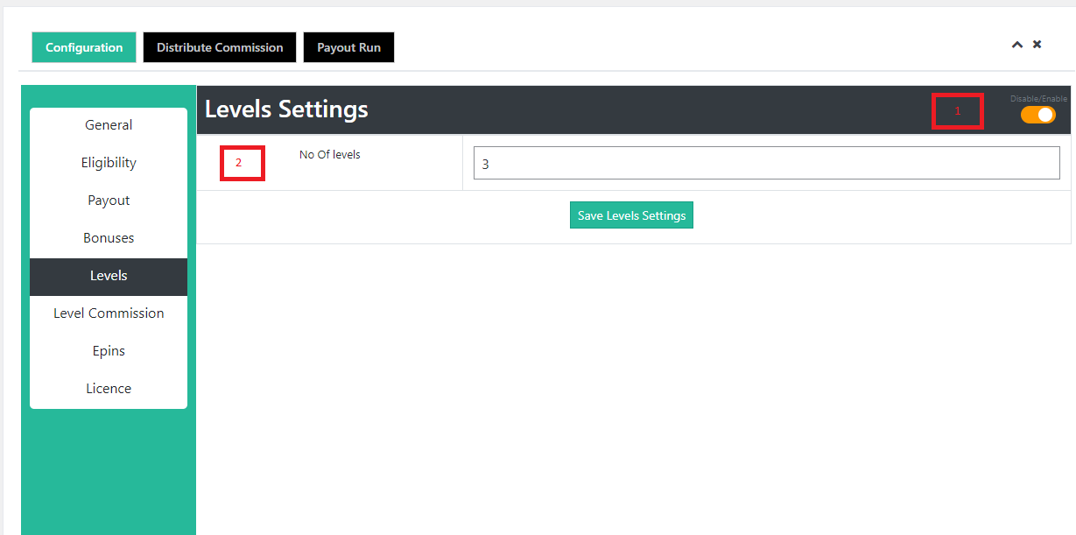The height and width of the screenshot is (535, 1076).
Task: Collapse the panel using the chevron-up icon
Action: [x=1016, y=45]
